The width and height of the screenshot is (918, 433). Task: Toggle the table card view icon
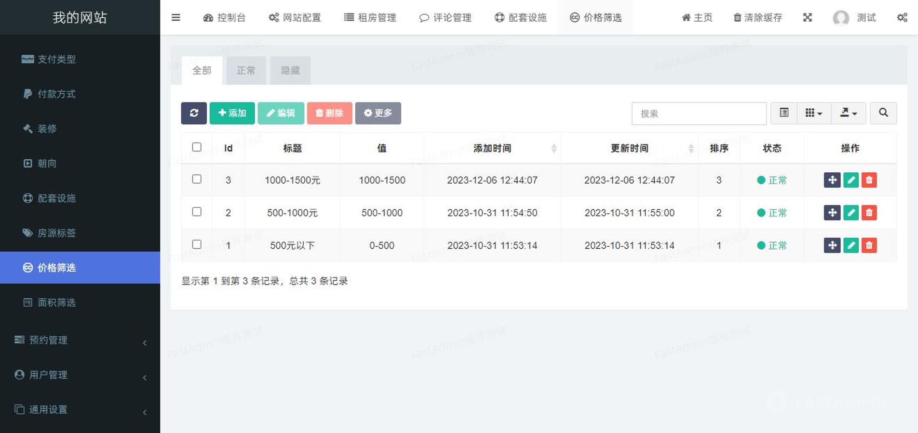(x=784, y=113)
